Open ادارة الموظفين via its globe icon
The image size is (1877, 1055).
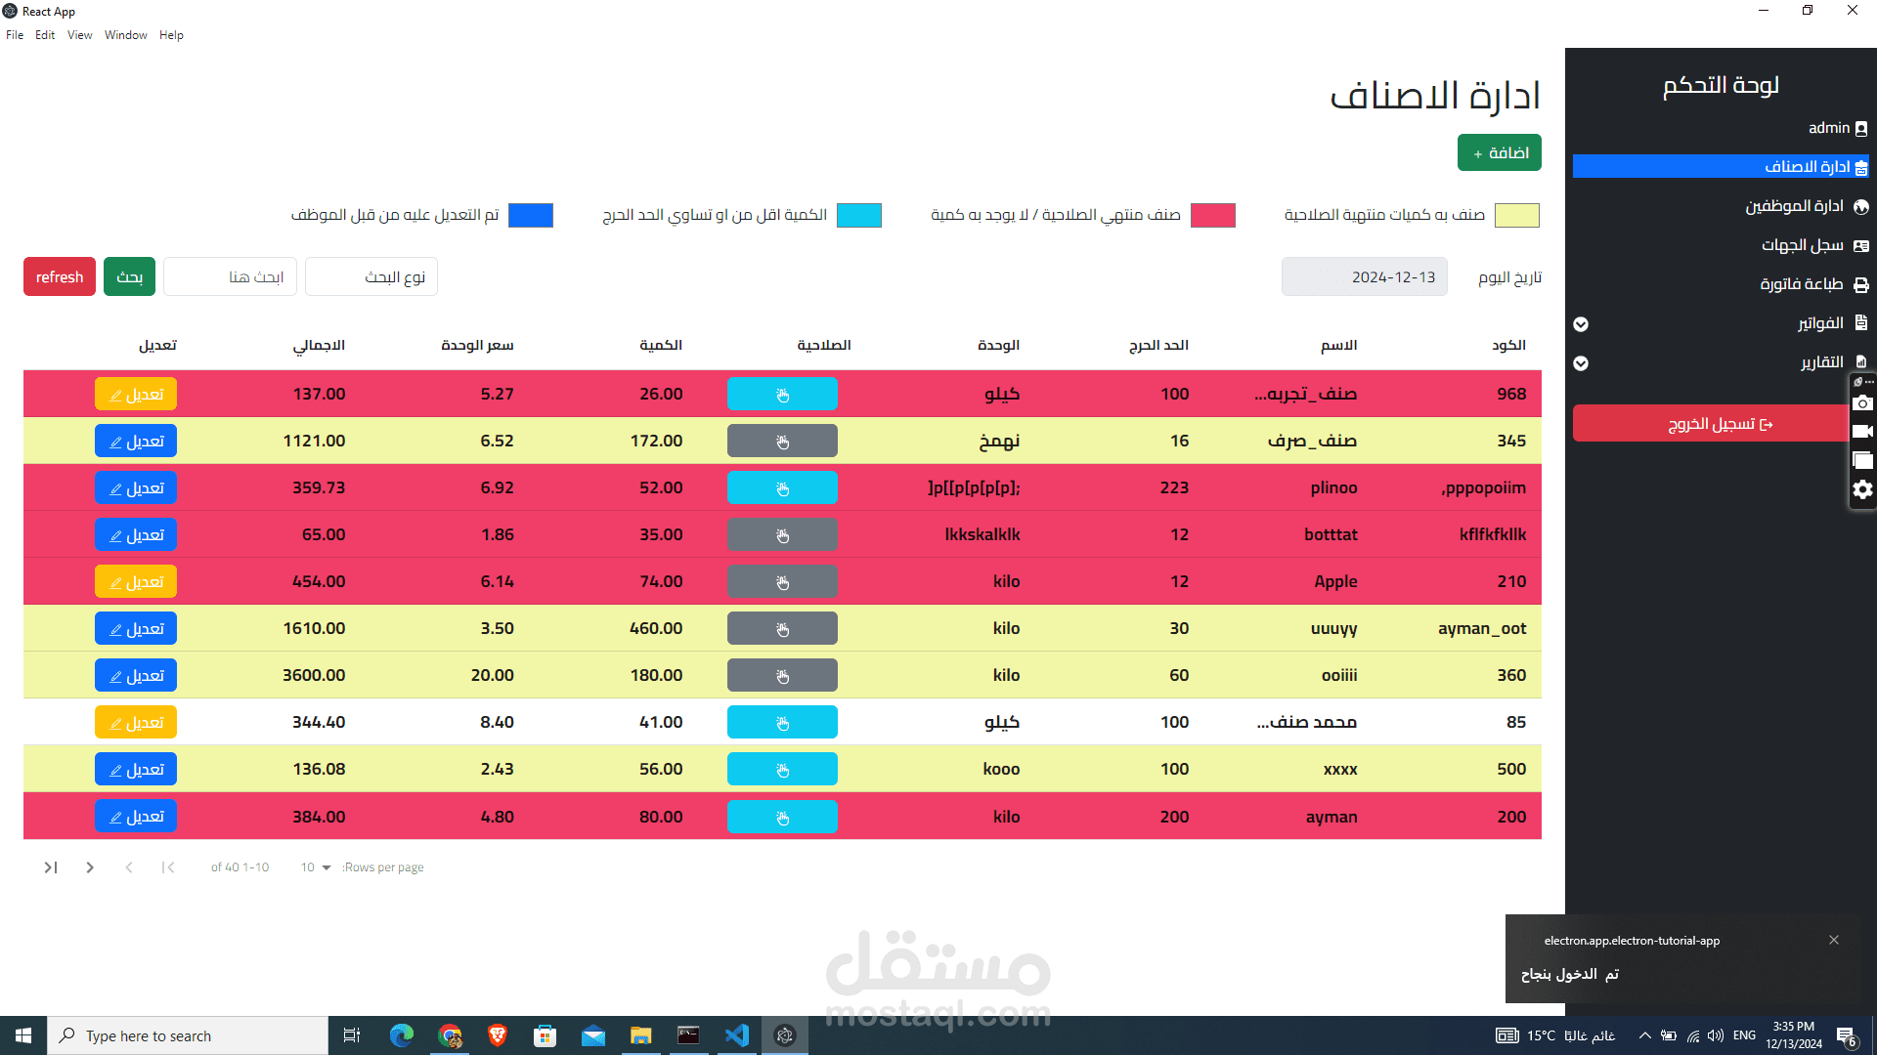1860,206
